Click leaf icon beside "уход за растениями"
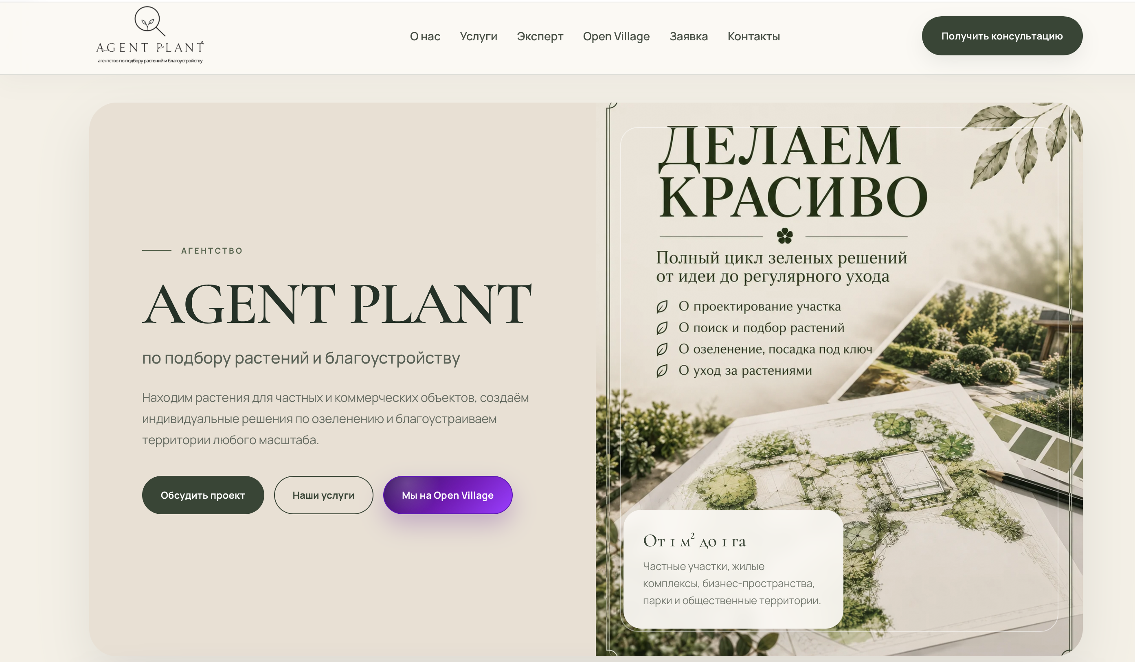Image resolution: width=1135 pixels, height=662 pixels. pos(662,370)
